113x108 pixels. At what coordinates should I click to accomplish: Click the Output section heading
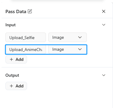pos(12,75)
